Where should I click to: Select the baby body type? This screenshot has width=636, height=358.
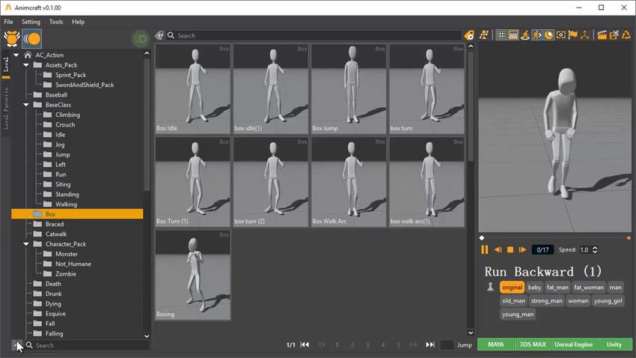(x=534, y=287)
